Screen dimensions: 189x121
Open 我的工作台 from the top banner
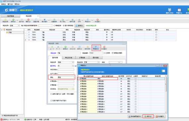(169, 11)
